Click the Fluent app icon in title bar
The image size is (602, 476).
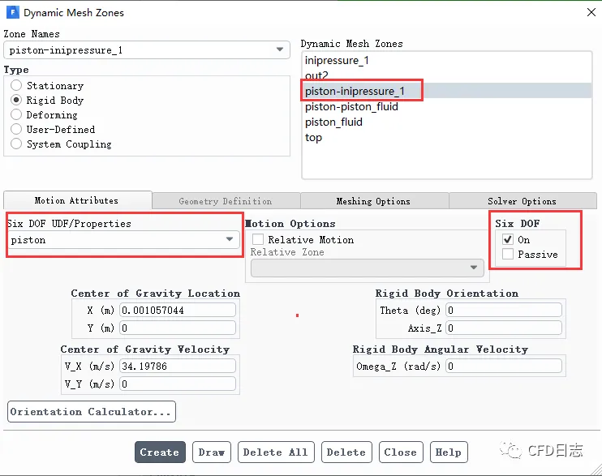coord(11,13)
